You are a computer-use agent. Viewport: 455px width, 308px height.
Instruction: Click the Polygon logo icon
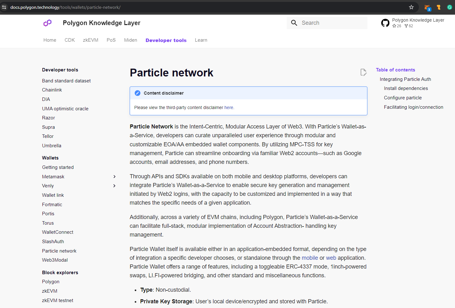pos(47,23)
